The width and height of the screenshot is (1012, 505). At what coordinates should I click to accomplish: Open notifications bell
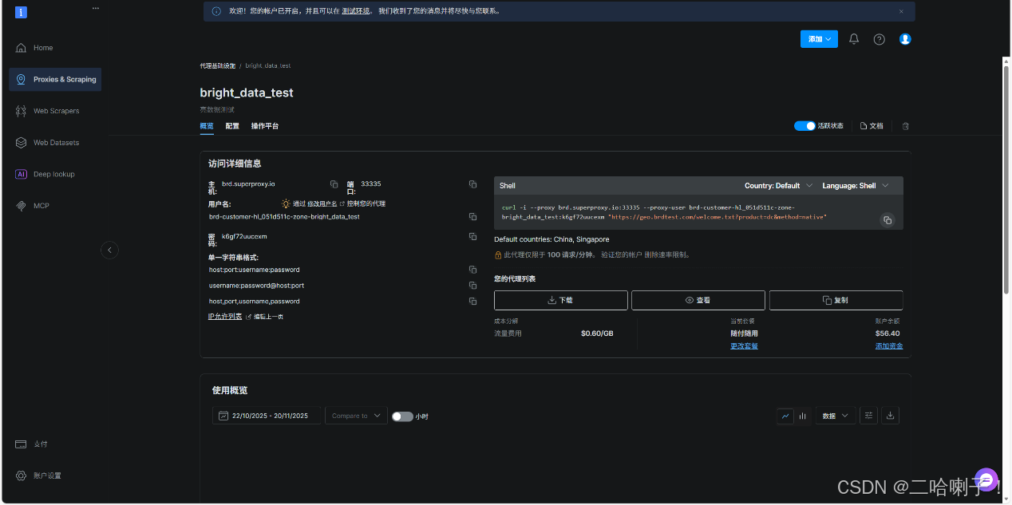click(x=854, y=39)
